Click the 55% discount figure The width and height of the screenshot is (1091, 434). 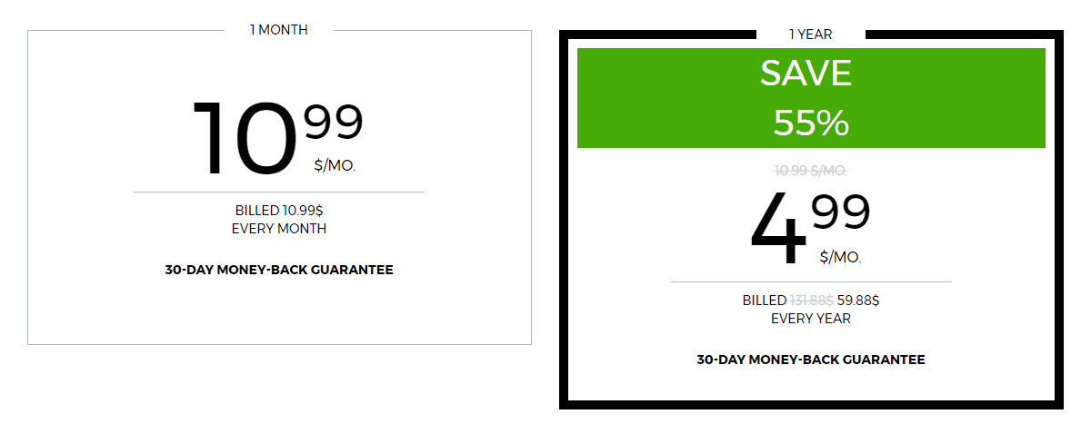coord(811,123)
